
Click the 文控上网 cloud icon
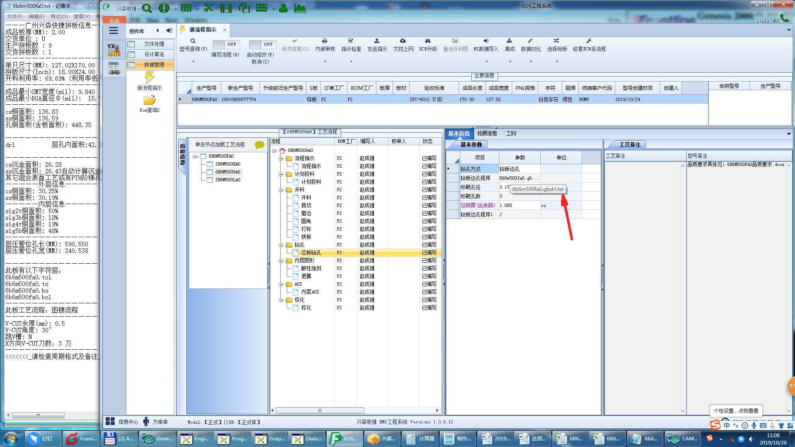tap(403, 41)
